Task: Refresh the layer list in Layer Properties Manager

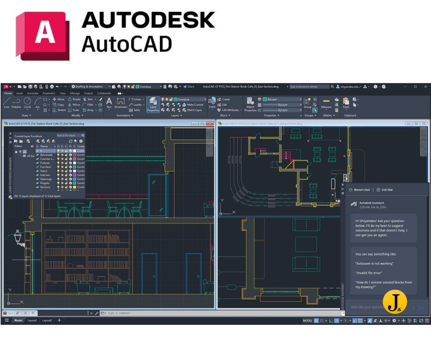Action: (71, 141)
